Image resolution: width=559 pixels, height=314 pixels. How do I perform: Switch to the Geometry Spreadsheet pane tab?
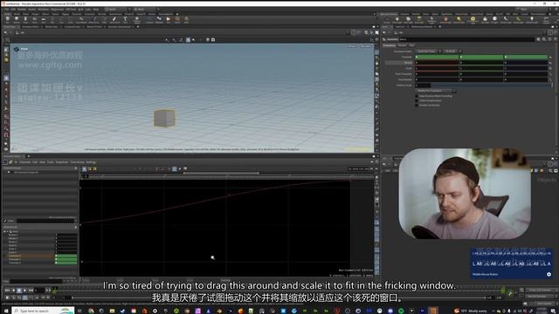120,27
